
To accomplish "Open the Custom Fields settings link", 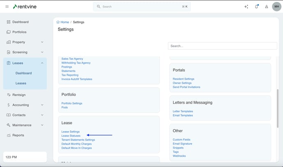I will [182, 140].
